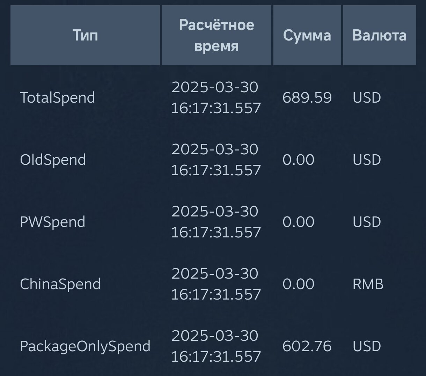The image size is (426, 376).
Task: Click the 689.59 amount value
Action: (307, 97)
